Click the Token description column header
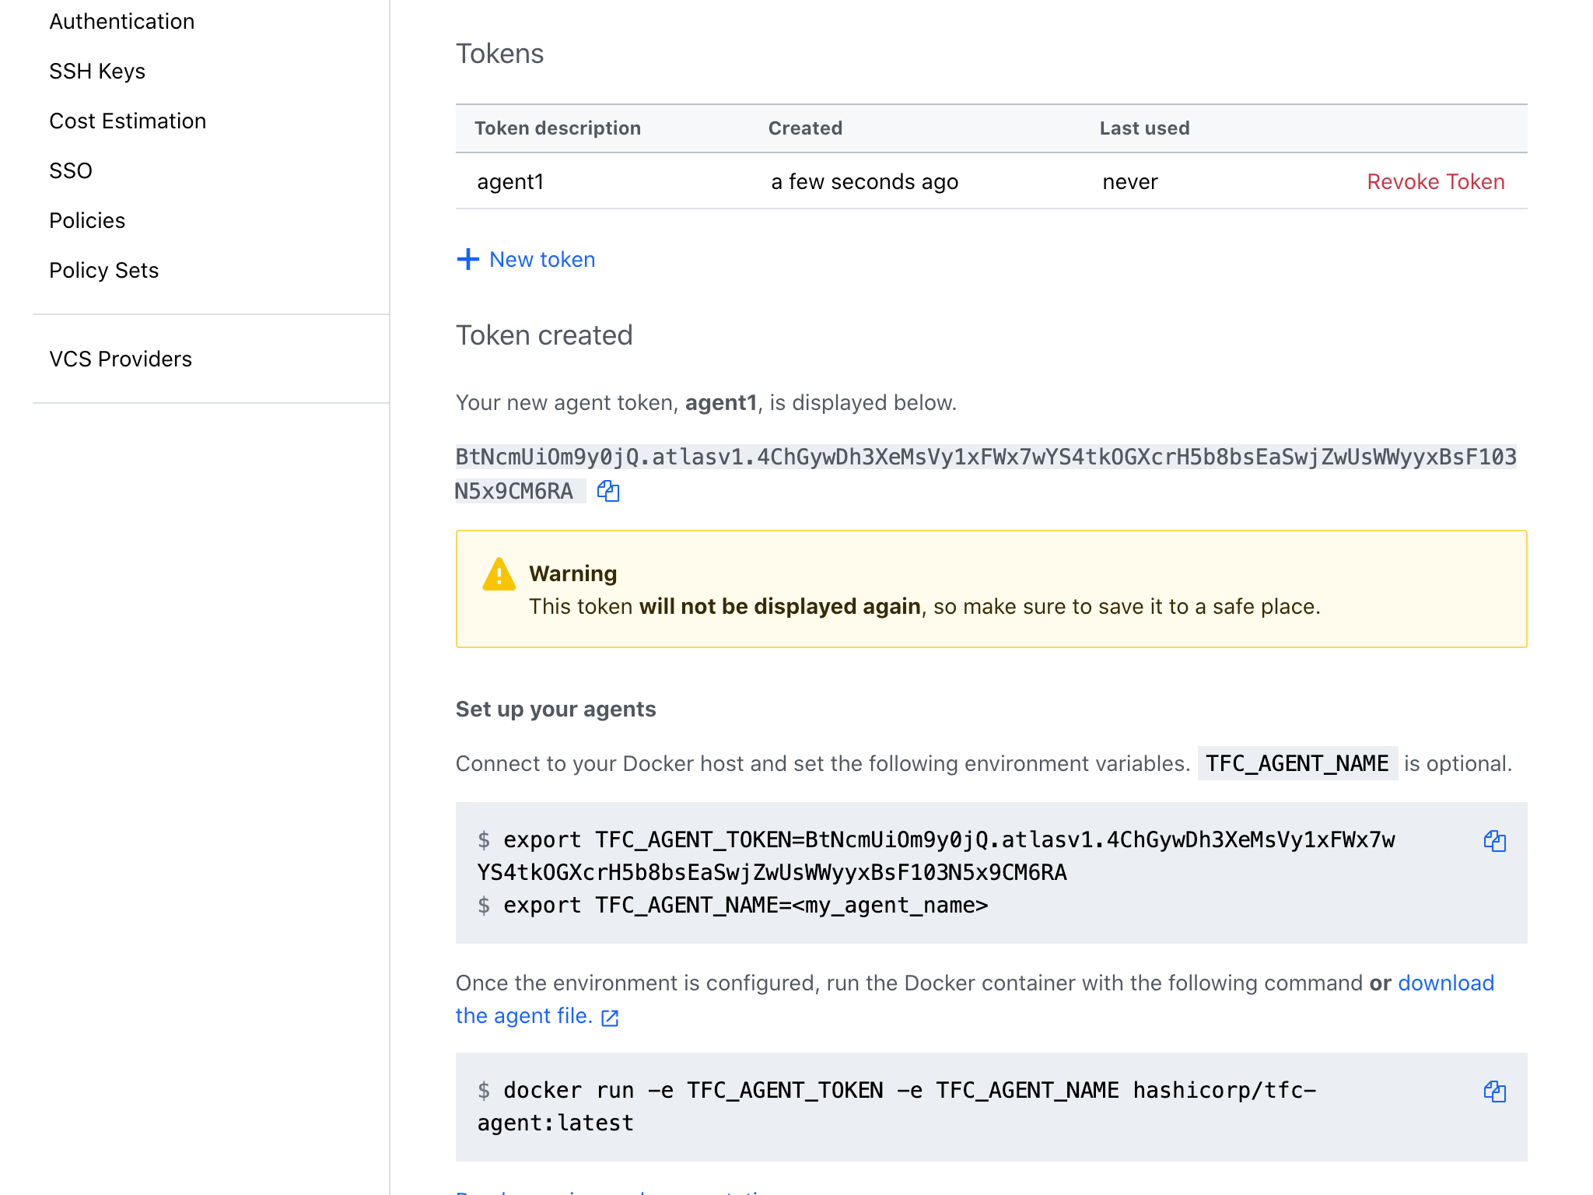Viewport: 1593px width, 1195px height. coord(558,128)
